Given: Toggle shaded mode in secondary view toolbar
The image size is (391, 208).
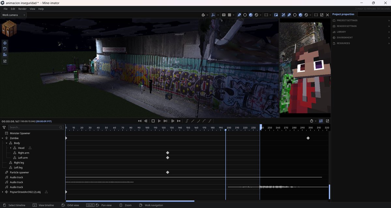Looking at the screenshot, I should click(x=300, y=15).
